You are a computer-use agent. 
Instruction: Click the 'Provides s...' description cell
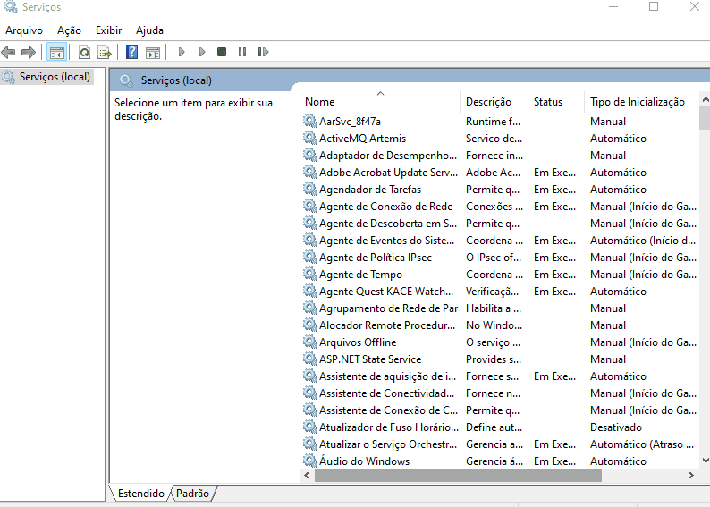tap(493, 359)
